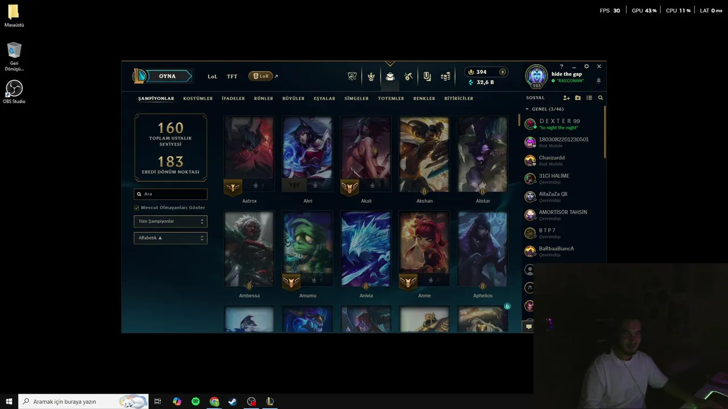Switch to the KOSTÜMLER tab
The height and width of the screenshot is (409, 728).
pyautogui.click(x=198, y=98)
